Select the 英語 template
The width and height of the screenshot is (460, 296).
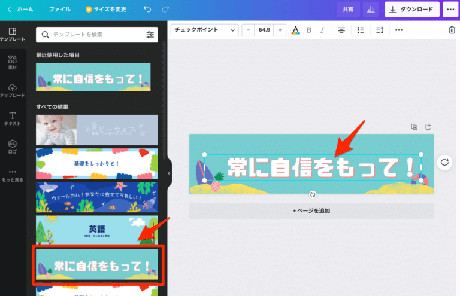(97, 230)
